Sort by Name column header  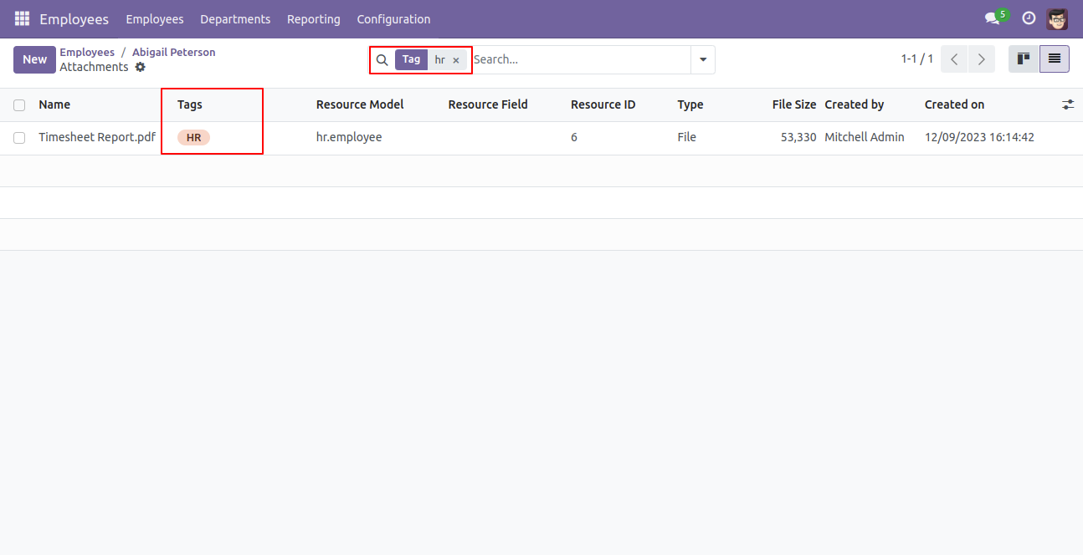(54, 104)
